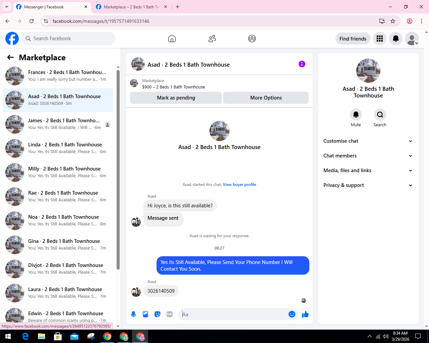The width and height of the screenshot is (429, 343).
Task: Focus the Search Facebook field
Action: (68, 39)
